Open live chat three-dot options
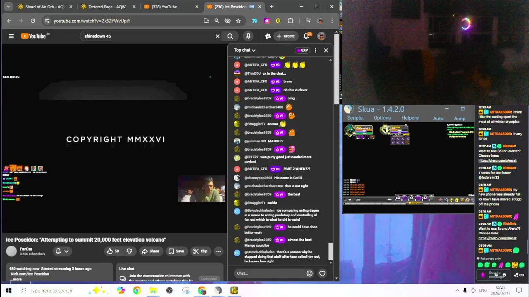Screen dimensions: 529x297 pyautogui.click(x=315, y=50)
